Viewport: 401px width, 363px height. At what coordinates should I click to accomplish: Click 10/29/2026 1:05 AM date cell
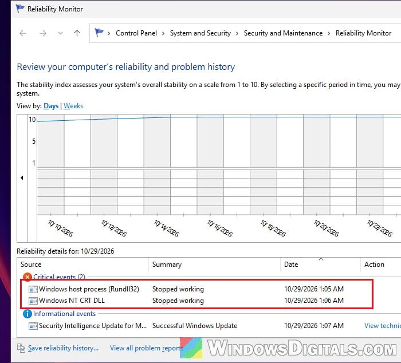pos(314,289)
